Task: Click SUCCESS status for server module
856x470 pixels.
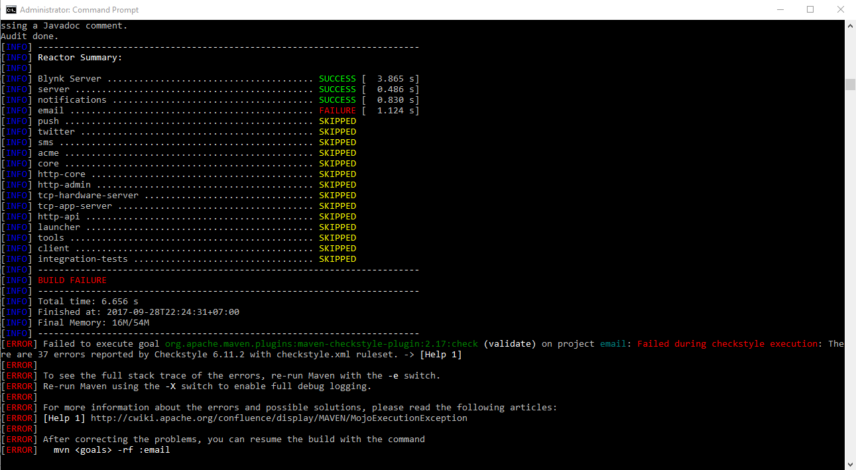Action: point(337,89)
